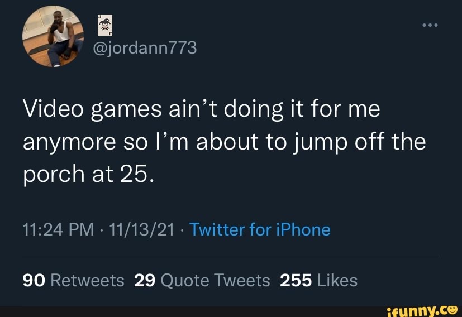View the 255 Likes list
Image resolution: width=462 pixels, height=317 pixels.
(318, 280)
